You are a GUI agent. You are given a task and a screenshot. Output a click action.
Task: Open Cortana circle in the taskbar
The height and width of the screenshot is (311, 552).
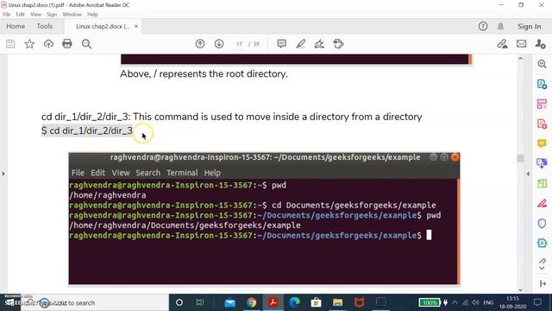[x=179, y=302]
